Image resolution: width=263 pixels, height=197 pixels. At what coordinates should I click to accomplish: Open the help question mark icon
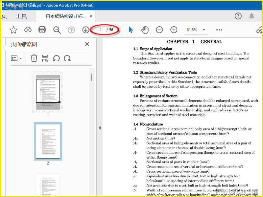238,16
